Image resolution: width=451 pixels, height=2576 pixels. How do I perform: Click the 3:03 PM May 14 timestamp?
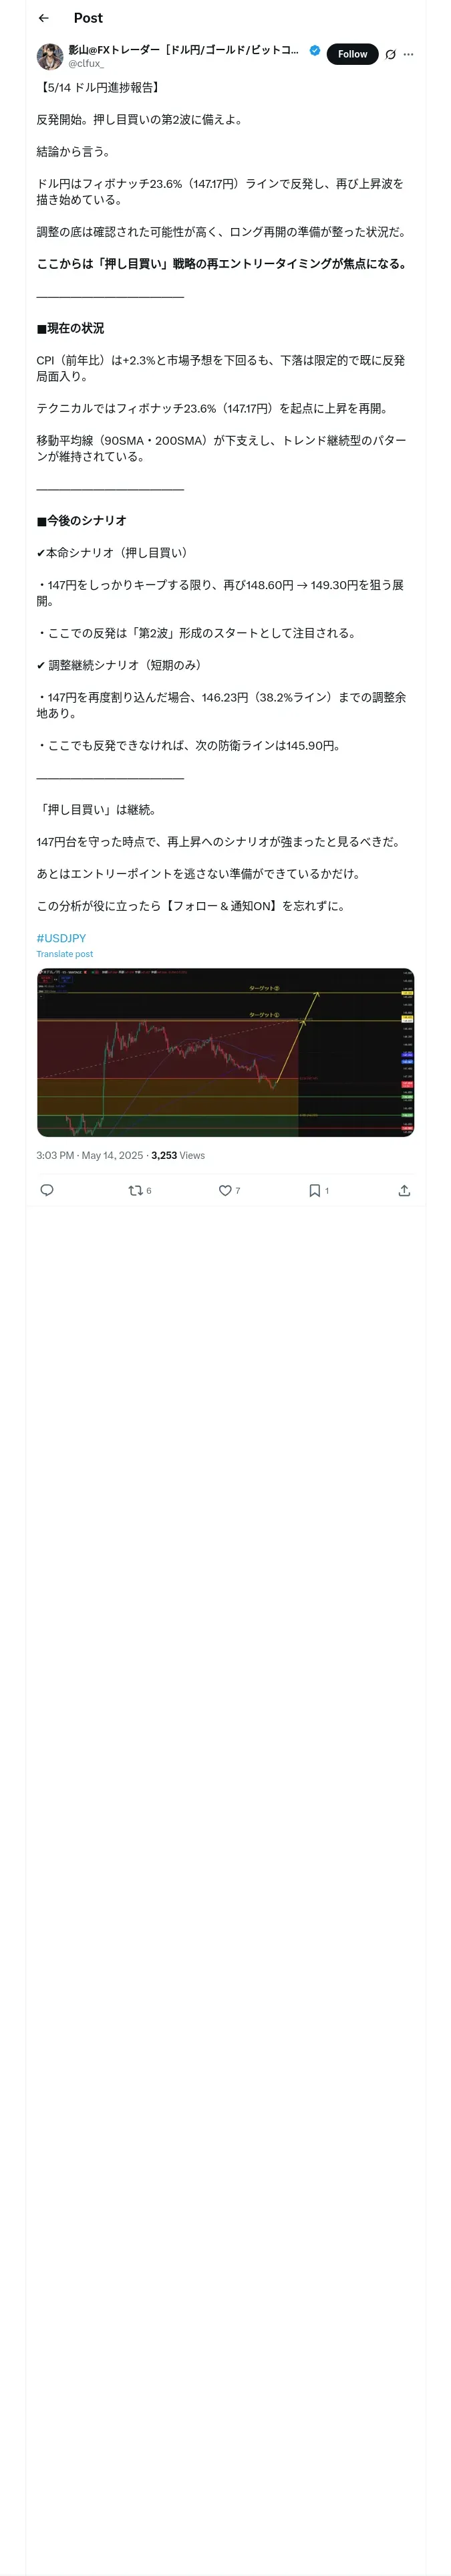(89, 1155)
